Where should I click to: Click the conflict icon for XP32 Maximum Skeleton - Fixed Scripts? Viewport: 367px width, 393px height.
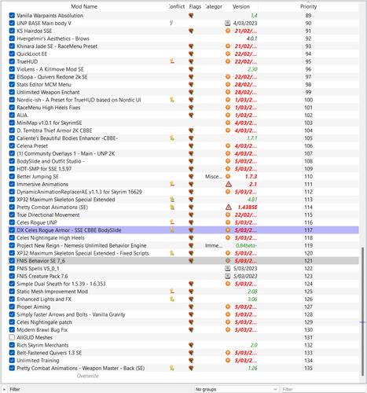pyautogui.click(x=172, y=253)
